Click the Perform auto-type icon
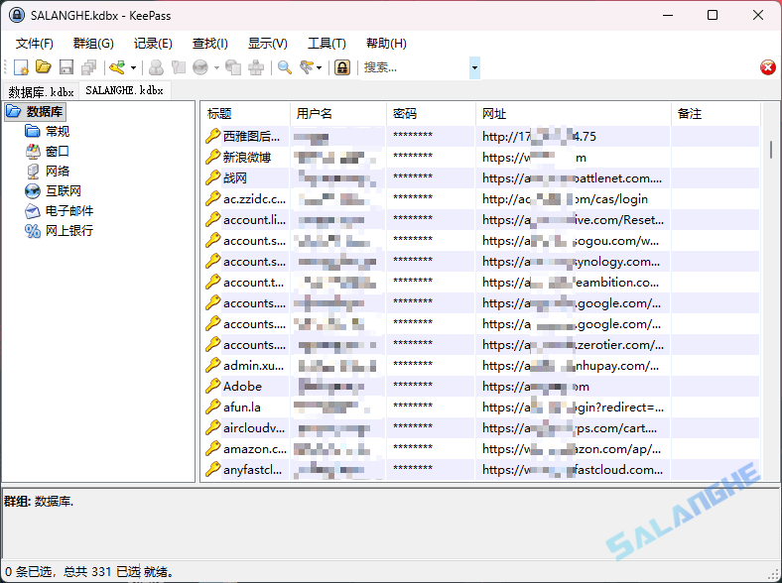782x583 pixels. coord(256,67)
